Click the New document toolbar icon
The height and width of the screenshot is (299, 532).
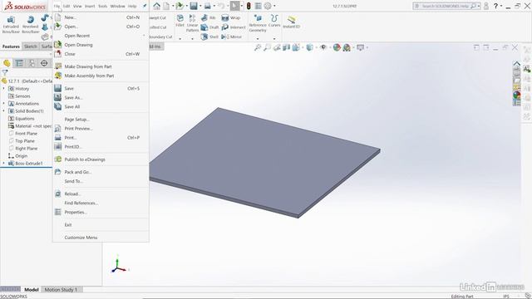tap(166, 6)
